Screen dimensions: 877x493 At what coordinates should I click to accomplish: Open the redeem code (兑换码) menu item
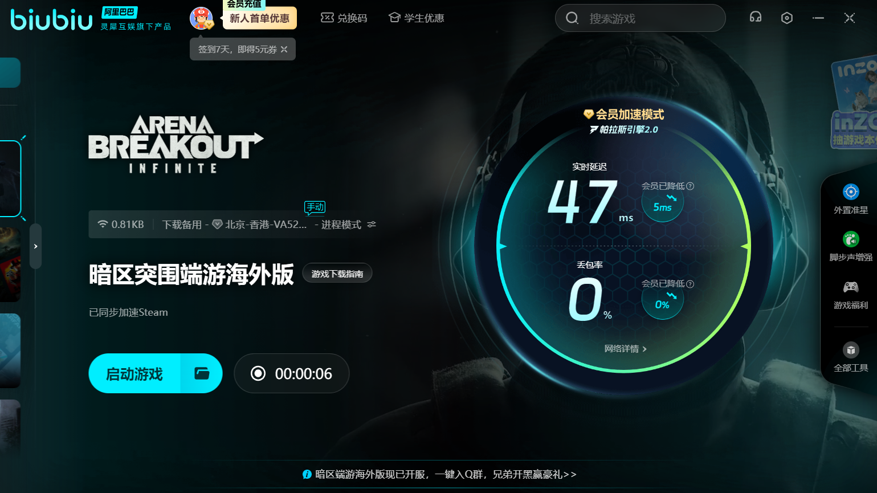tap(344, 18)
